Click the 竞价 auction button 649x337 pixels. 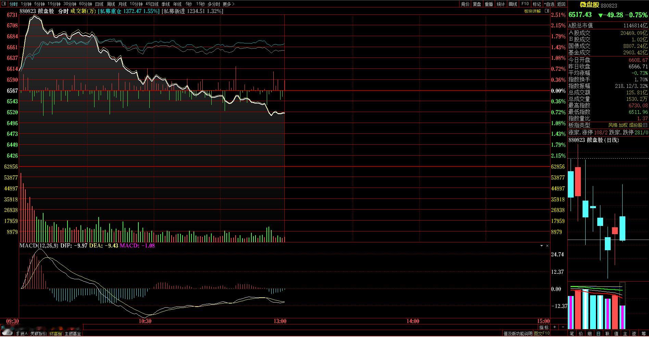pos(465,4)
